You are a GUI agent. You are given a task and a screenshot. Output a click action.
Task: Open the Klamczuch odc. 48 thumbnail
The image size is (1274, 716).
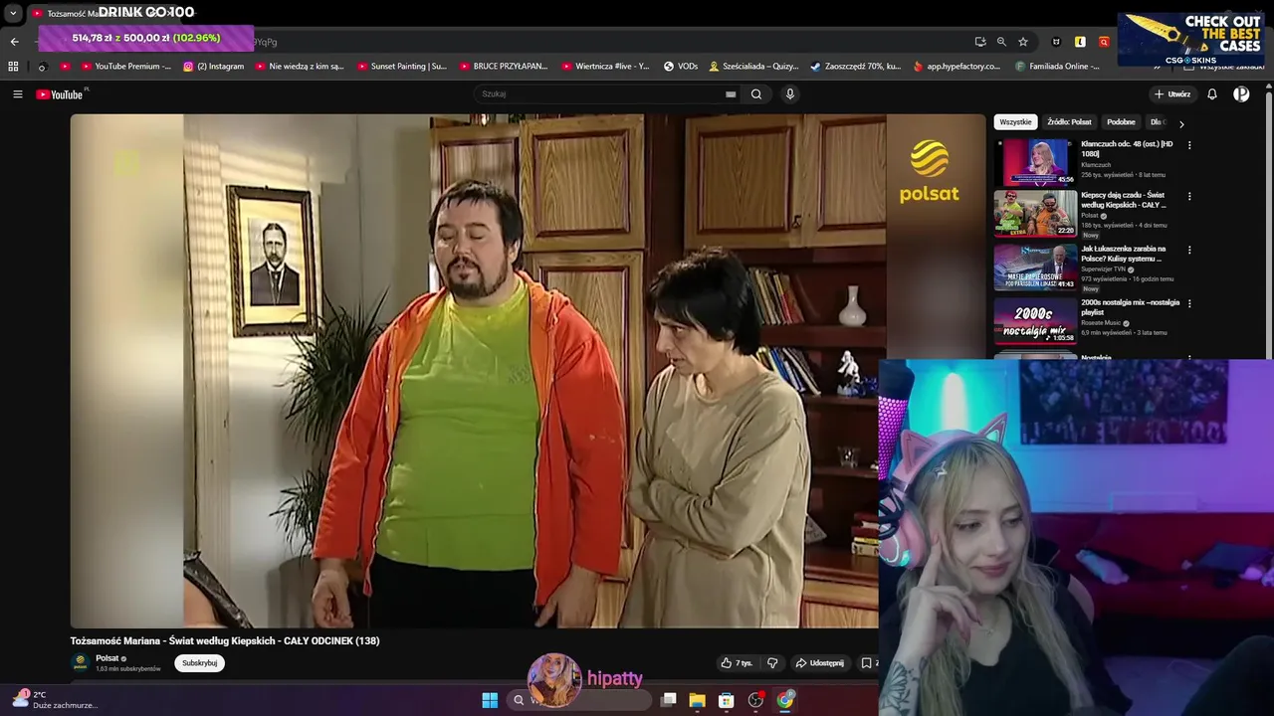coord(1035,162)
